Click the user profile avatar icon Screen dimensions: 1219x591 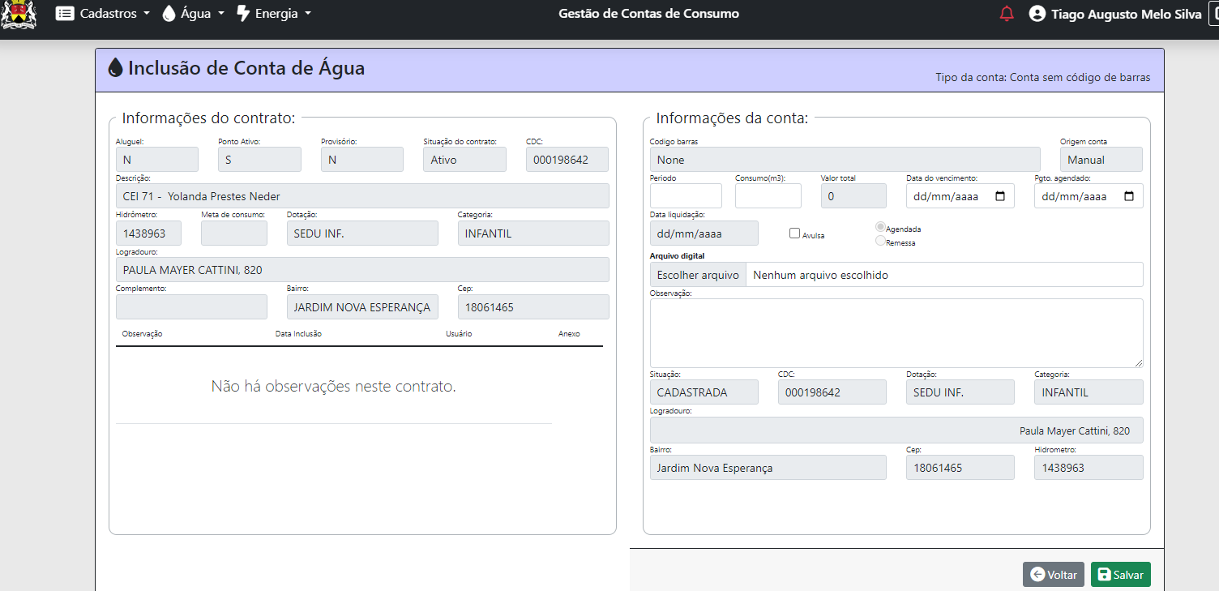(x=1037, y=14)
